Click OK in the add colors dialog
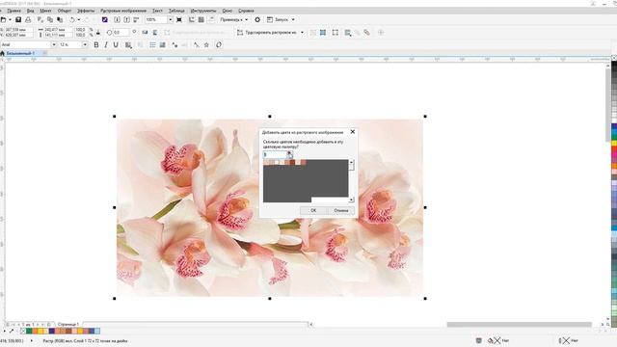This screenshot has height=347, width=617. pos(313,210)
